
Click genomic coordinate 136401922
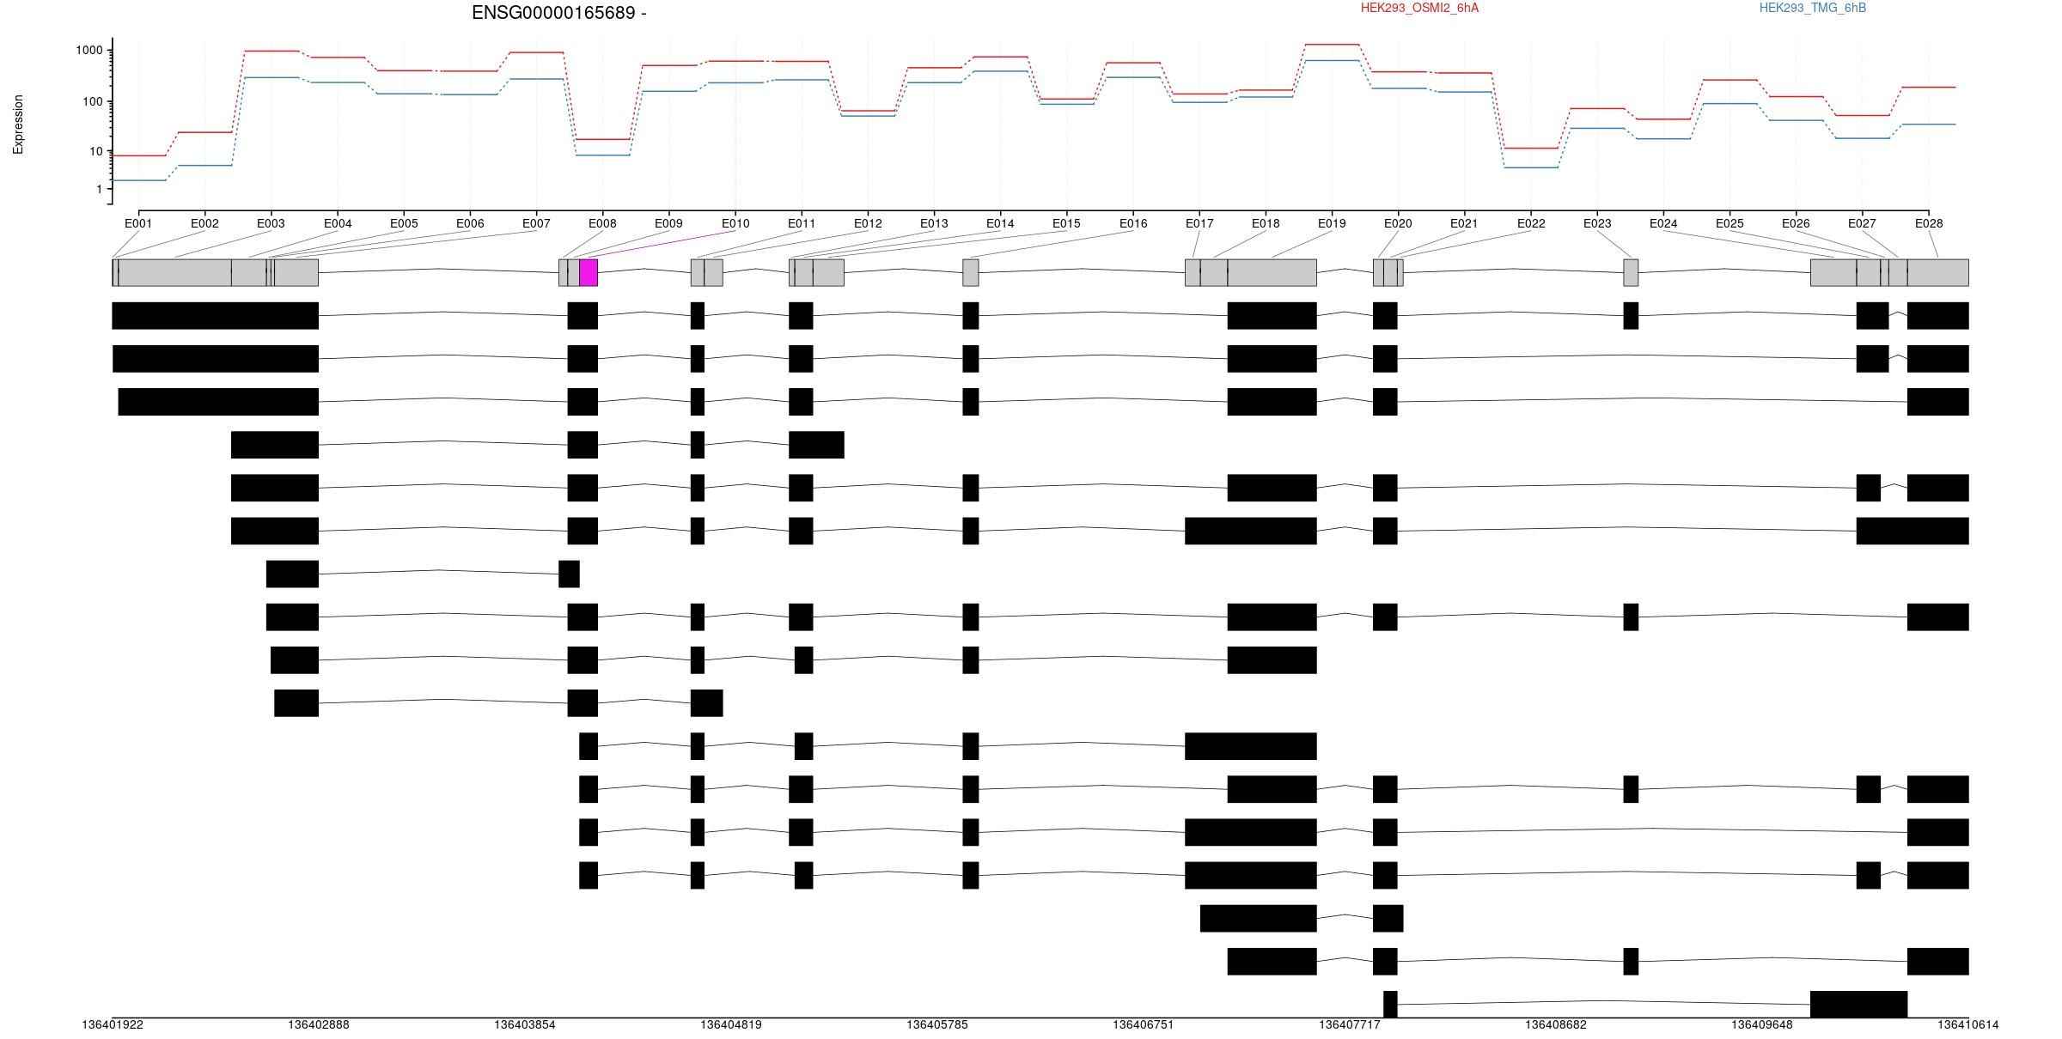113,1024
